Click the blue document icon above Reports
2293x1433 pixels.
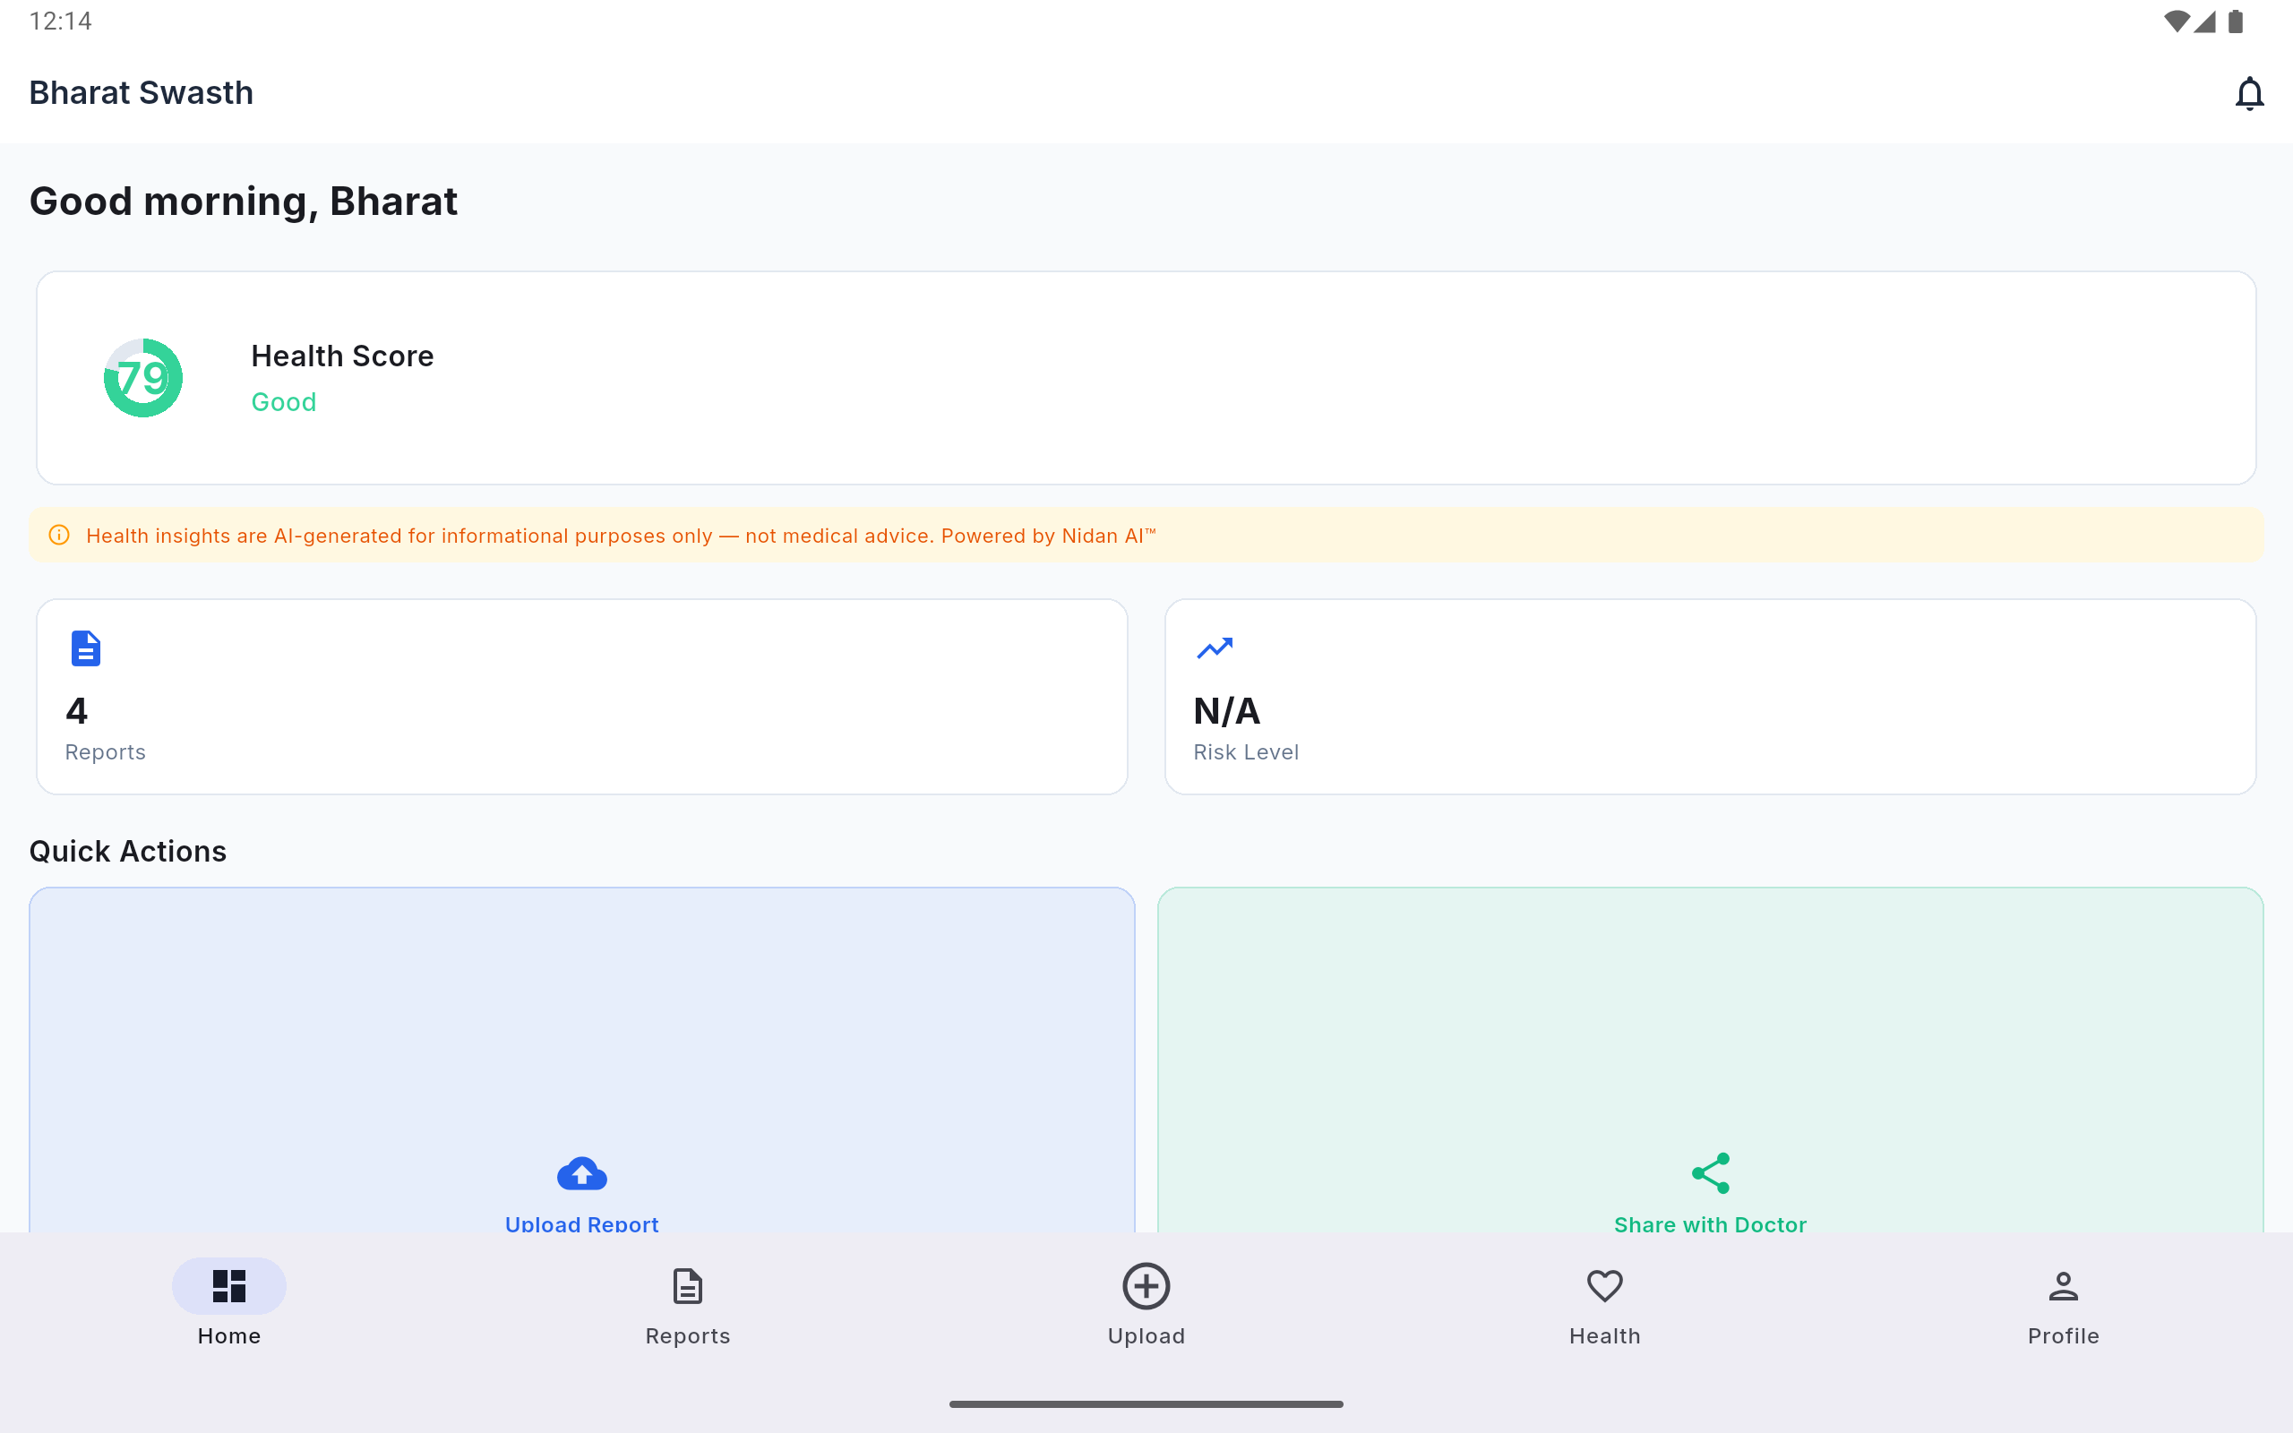tap(85, 649)
